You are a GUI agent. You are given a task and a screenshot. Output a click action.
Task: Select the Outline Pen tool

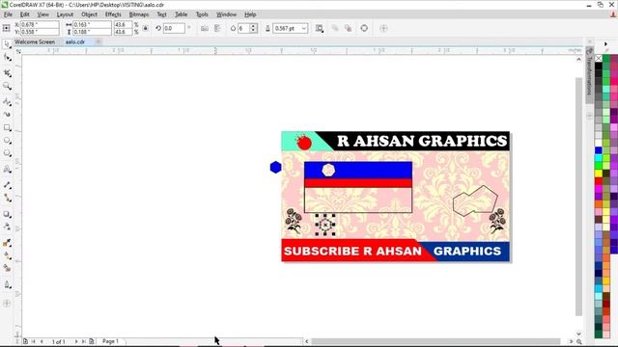point(7,284)
